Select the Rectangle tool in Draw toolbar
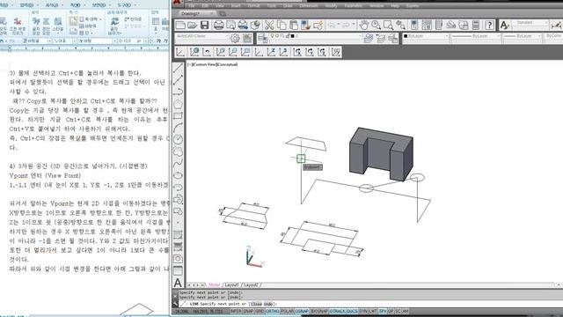This screenshot has width=563, height=317. (178, 115)
